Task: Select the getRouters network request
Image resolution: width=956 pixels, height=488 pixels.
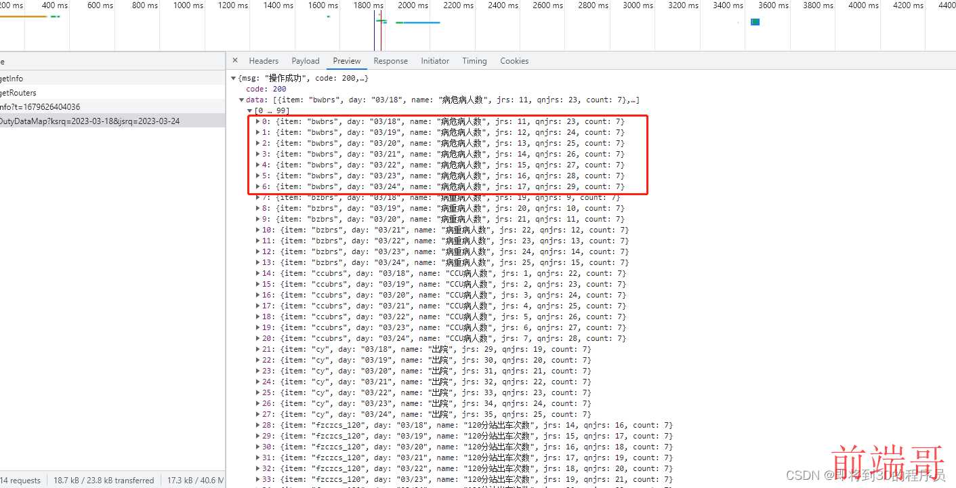Action: (112, 93)
